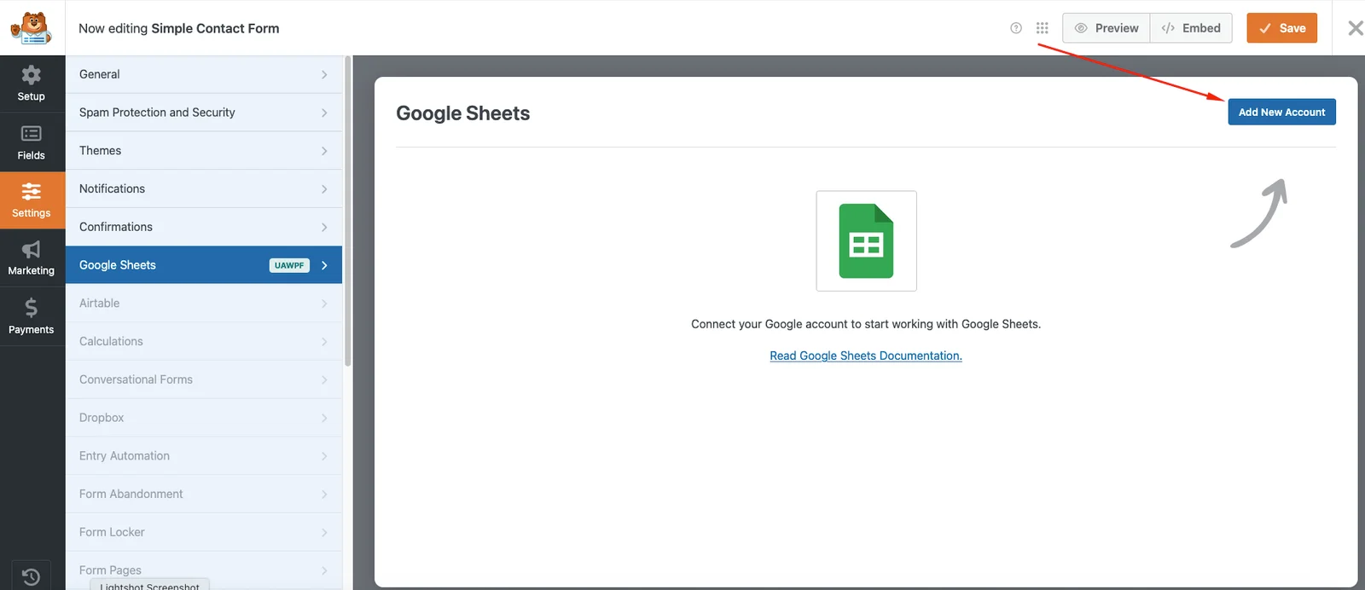Click the green Google Sheets icon
The width and height of the screenshot is (1365, 590).
866,241
